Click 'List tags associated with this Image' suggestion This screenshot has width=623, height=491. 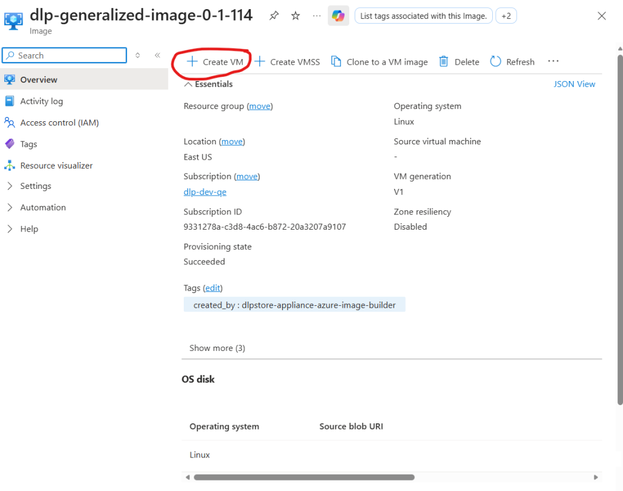click(423, 16)
